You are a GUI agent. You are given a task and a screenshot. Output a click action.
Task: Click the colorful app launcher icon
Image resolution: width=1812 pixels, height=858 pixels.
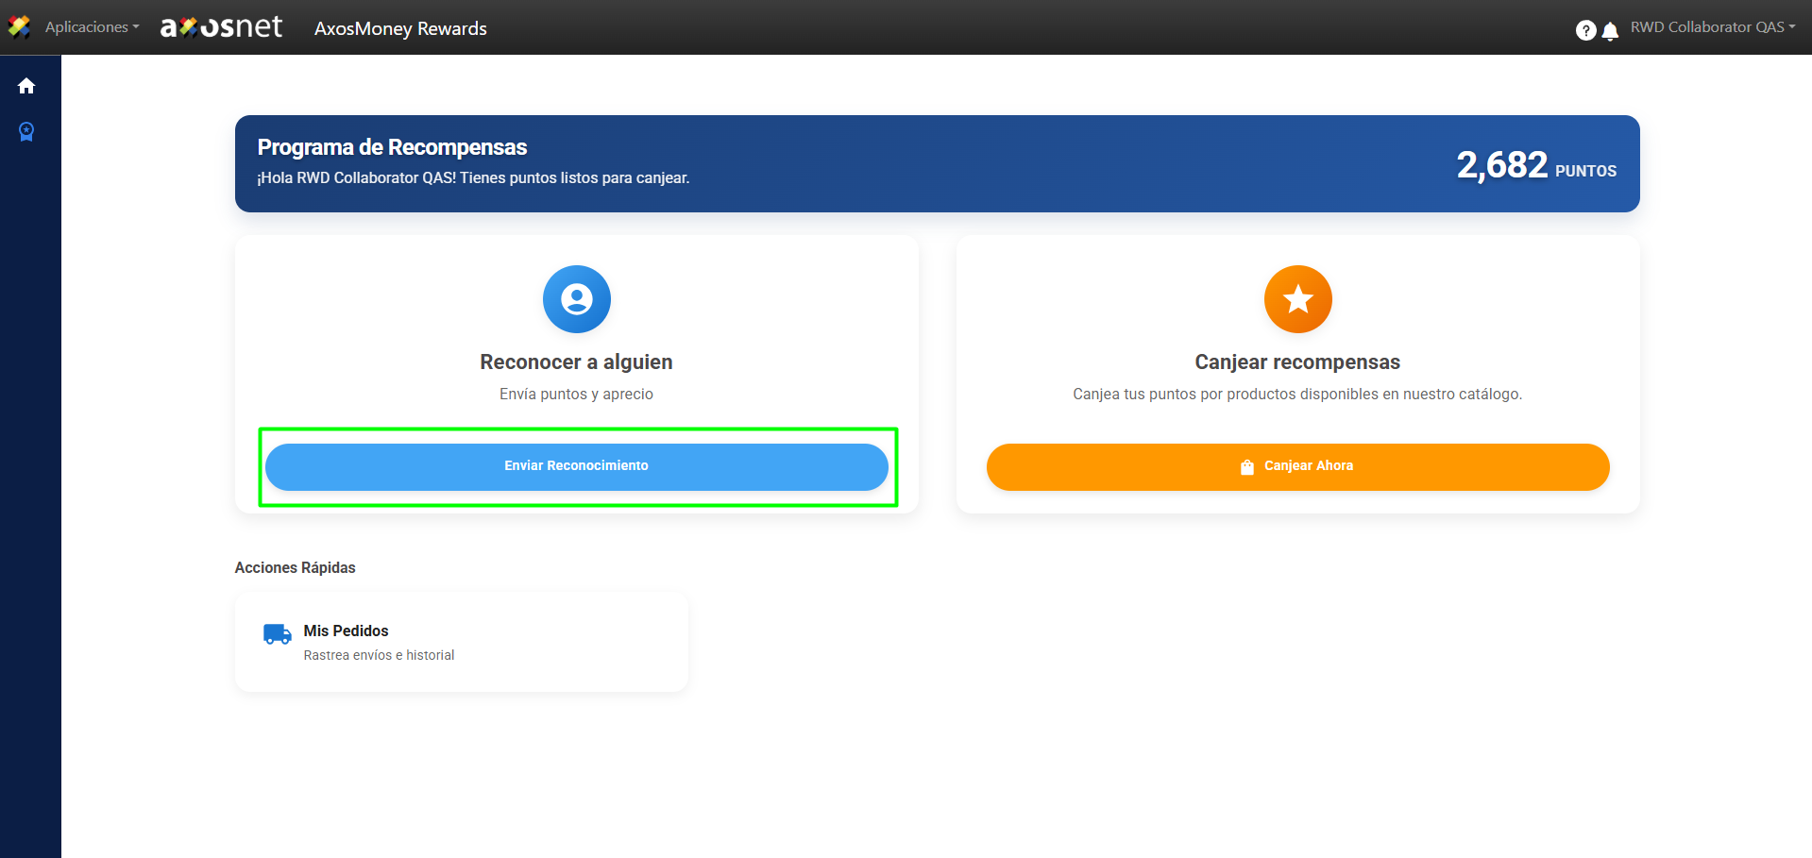coord(19,27)
